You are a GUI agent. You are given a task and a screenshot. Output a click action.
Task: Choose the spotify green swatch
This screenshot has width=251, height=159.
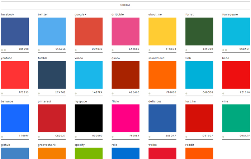tap(89, 153)
